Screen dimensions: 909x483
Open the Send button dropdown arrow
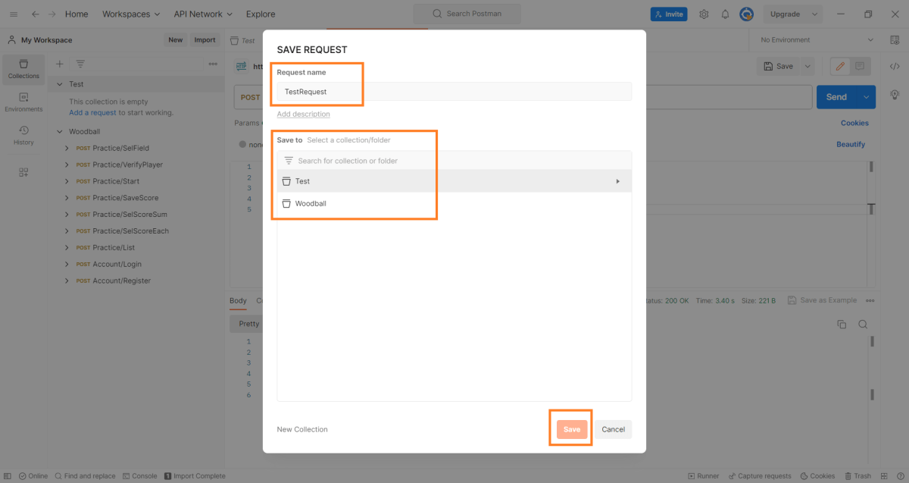(866, 97)
